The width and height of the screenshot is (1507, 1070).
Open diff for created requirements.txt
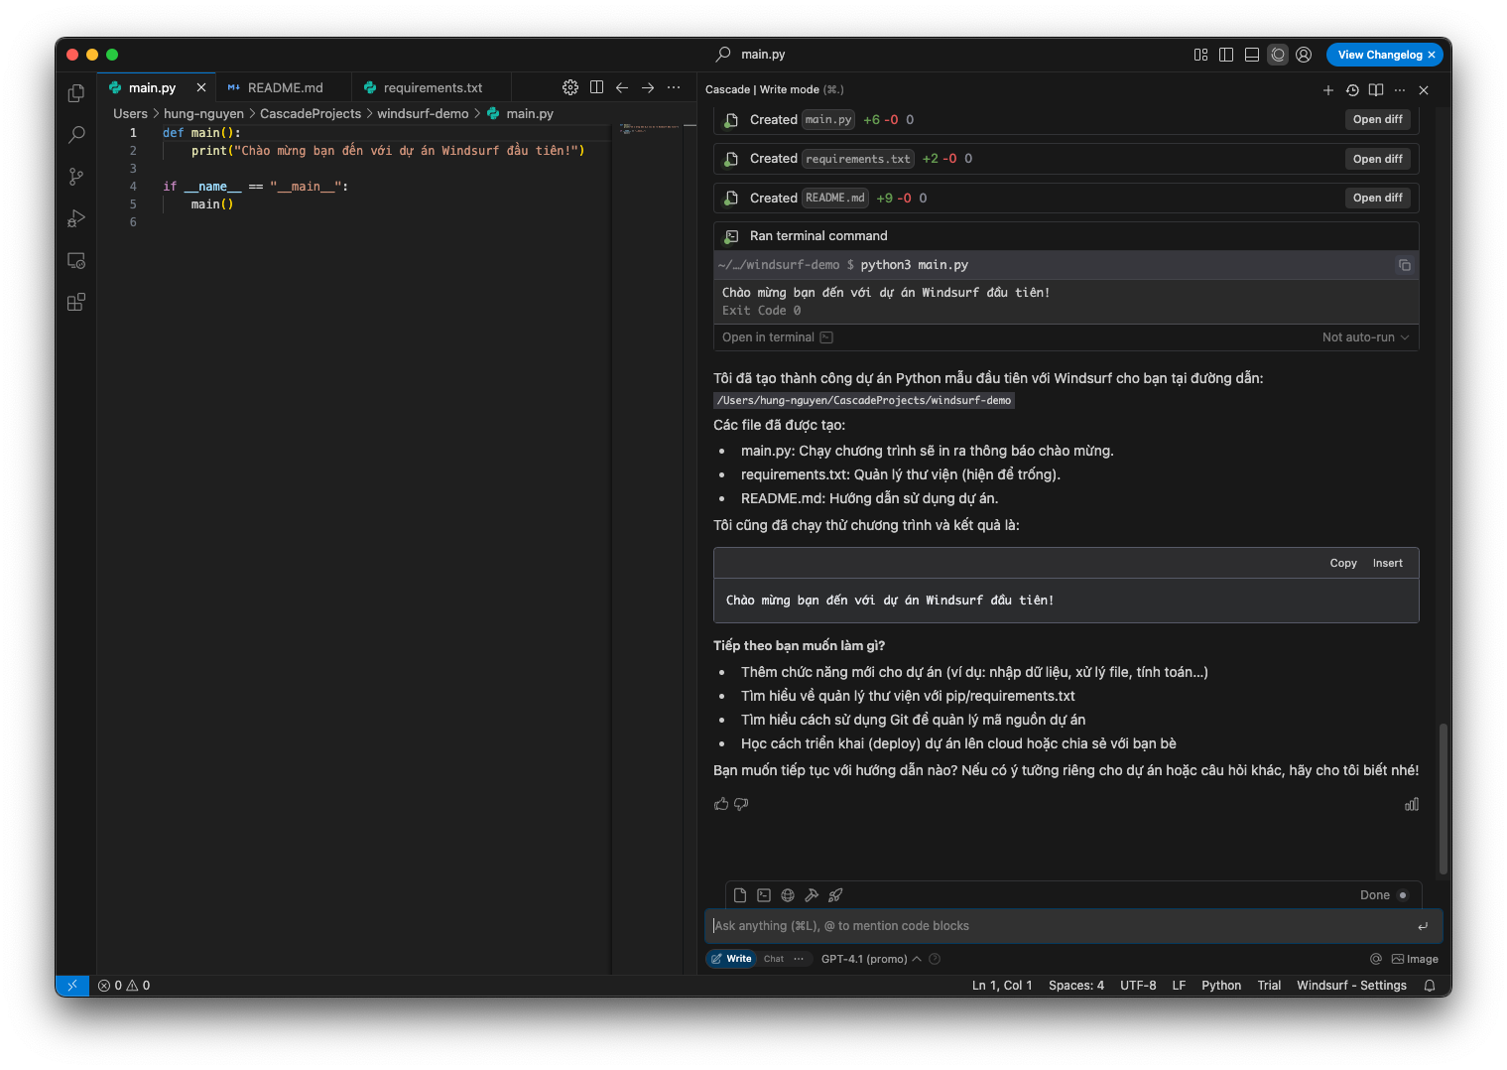point(1377,159)
